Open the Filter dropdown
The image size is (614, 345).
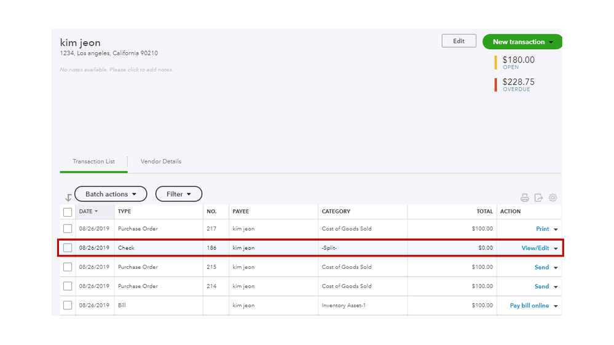click(178, 194)
